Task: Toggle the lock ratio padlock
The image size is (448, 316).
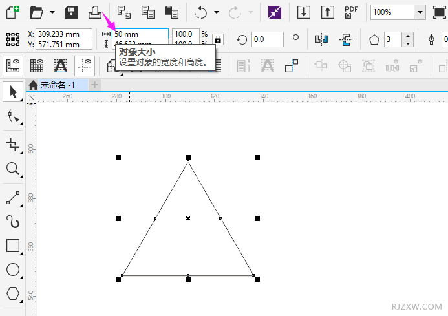Action: [217, 39]
